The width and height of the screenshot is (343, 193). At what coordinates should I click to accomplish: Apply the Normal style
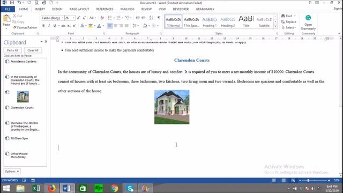173,22
